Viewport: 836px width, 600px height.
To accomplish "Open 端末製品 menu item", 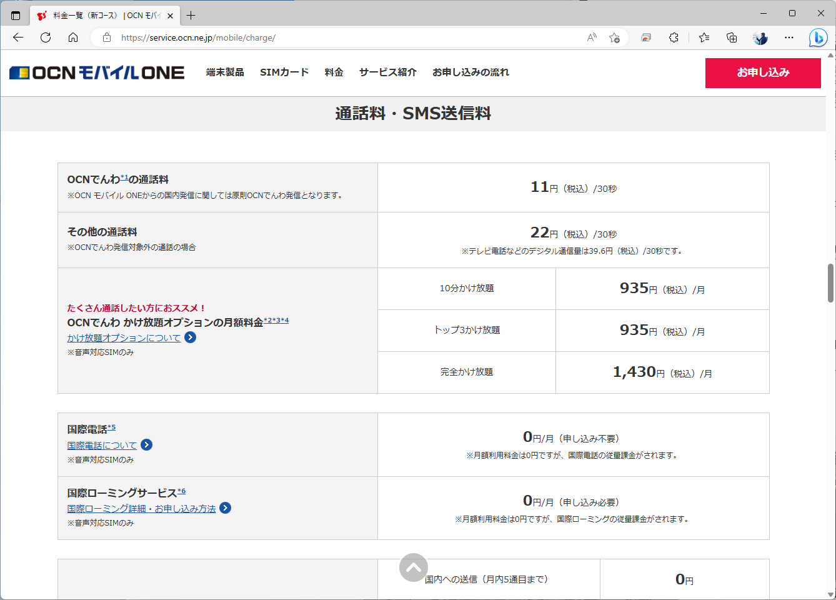I will 225,72.
